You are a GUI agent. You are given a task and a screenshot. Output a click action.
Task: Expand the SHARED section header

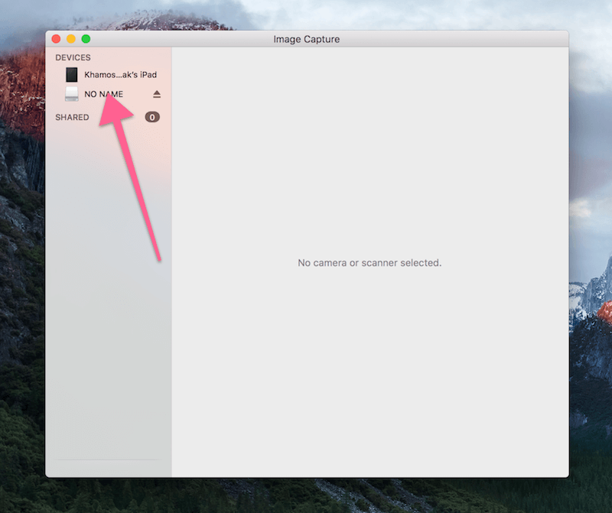click(x=72, y=117)
